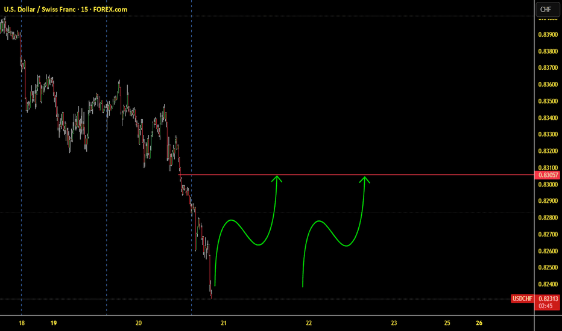Click date 22 on time axis
The width and height of the screenshot is (562, 331).
pyautogui.click(x=309, y=323)
